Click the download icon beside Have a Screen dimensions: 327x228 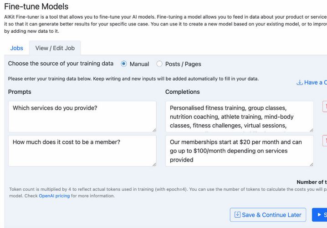[300, 82]
